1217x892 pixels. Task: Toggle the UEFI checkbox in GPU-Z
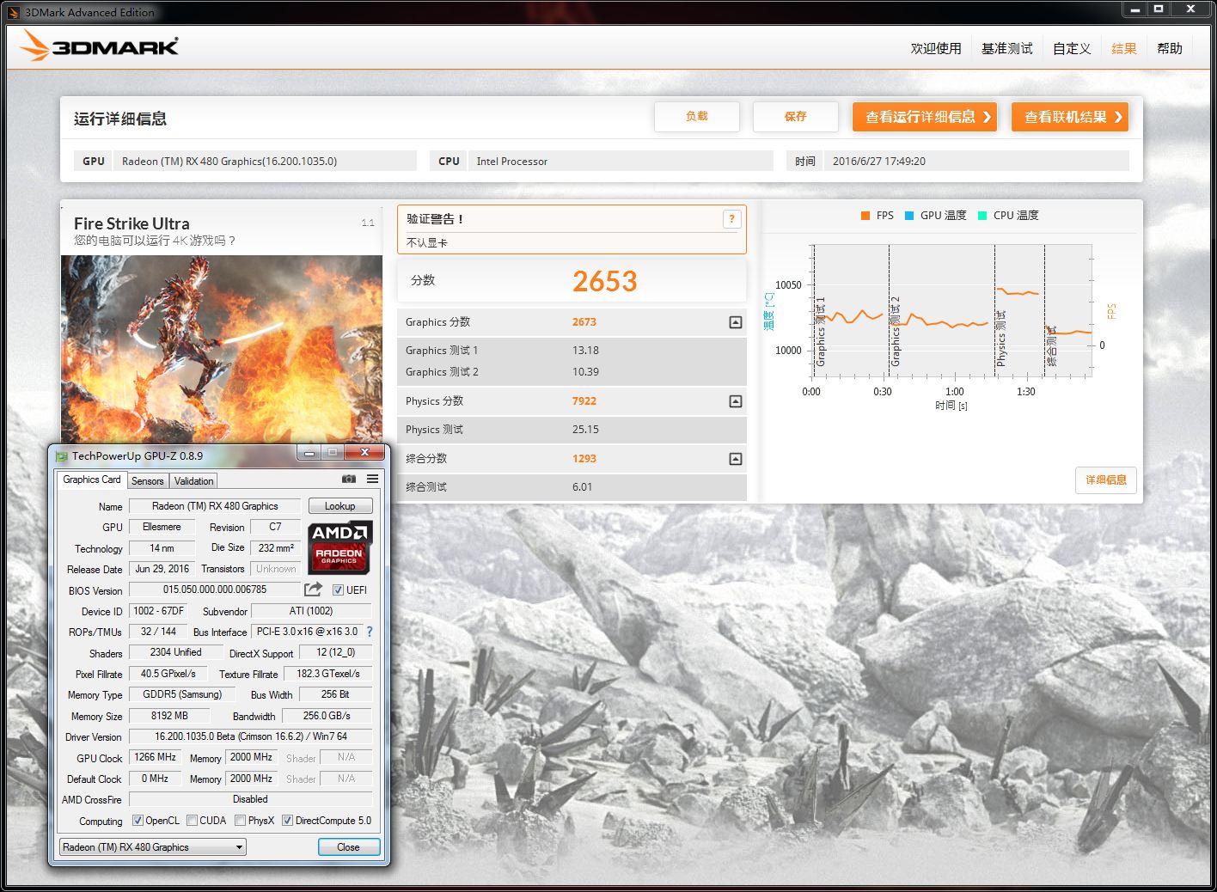[x=339, y=590]
